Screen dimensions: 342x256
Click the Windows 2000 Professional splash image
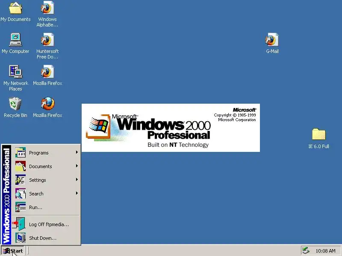click(171, 128)
